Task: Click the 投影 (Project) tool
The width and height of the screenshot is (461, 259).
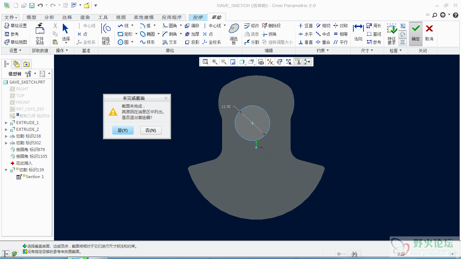Action: (192, 42)
